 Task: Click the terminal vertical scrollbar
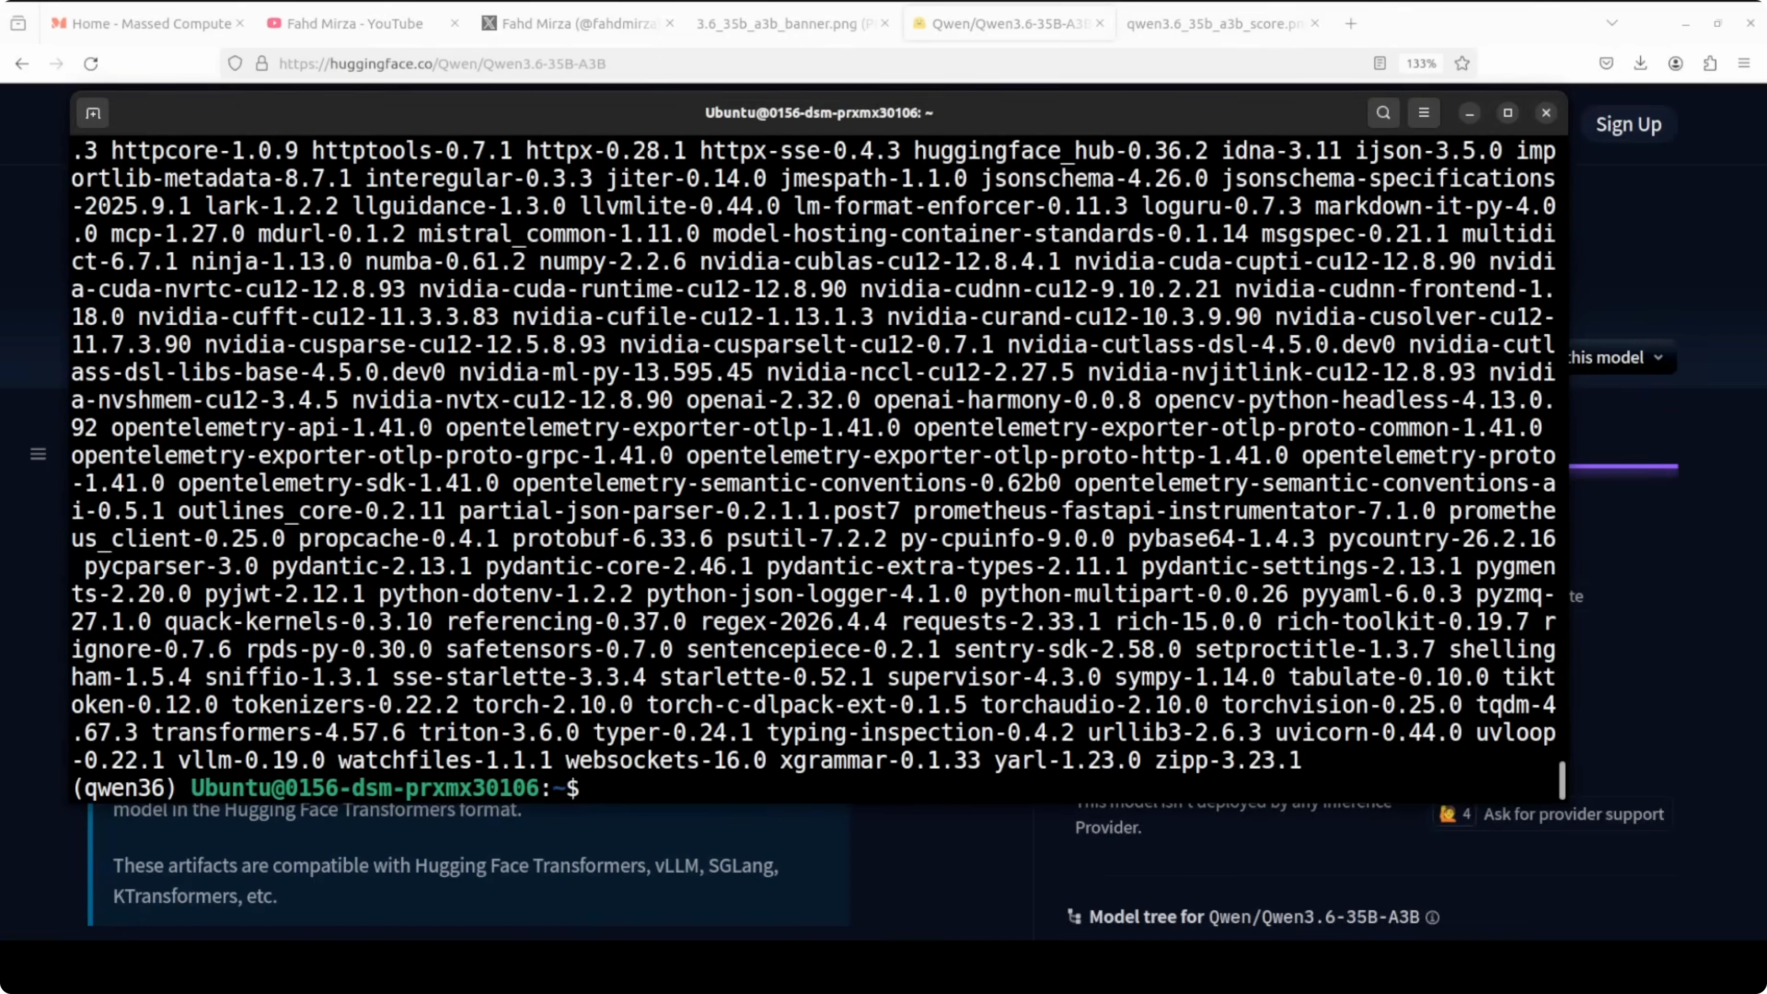1562,780
